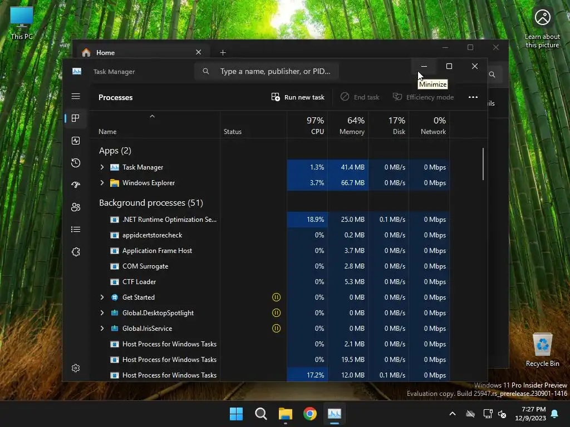This screenshot has height=427, width=570.
Task: Expand the Windows Explorer app row
Action: pos(102,182)
